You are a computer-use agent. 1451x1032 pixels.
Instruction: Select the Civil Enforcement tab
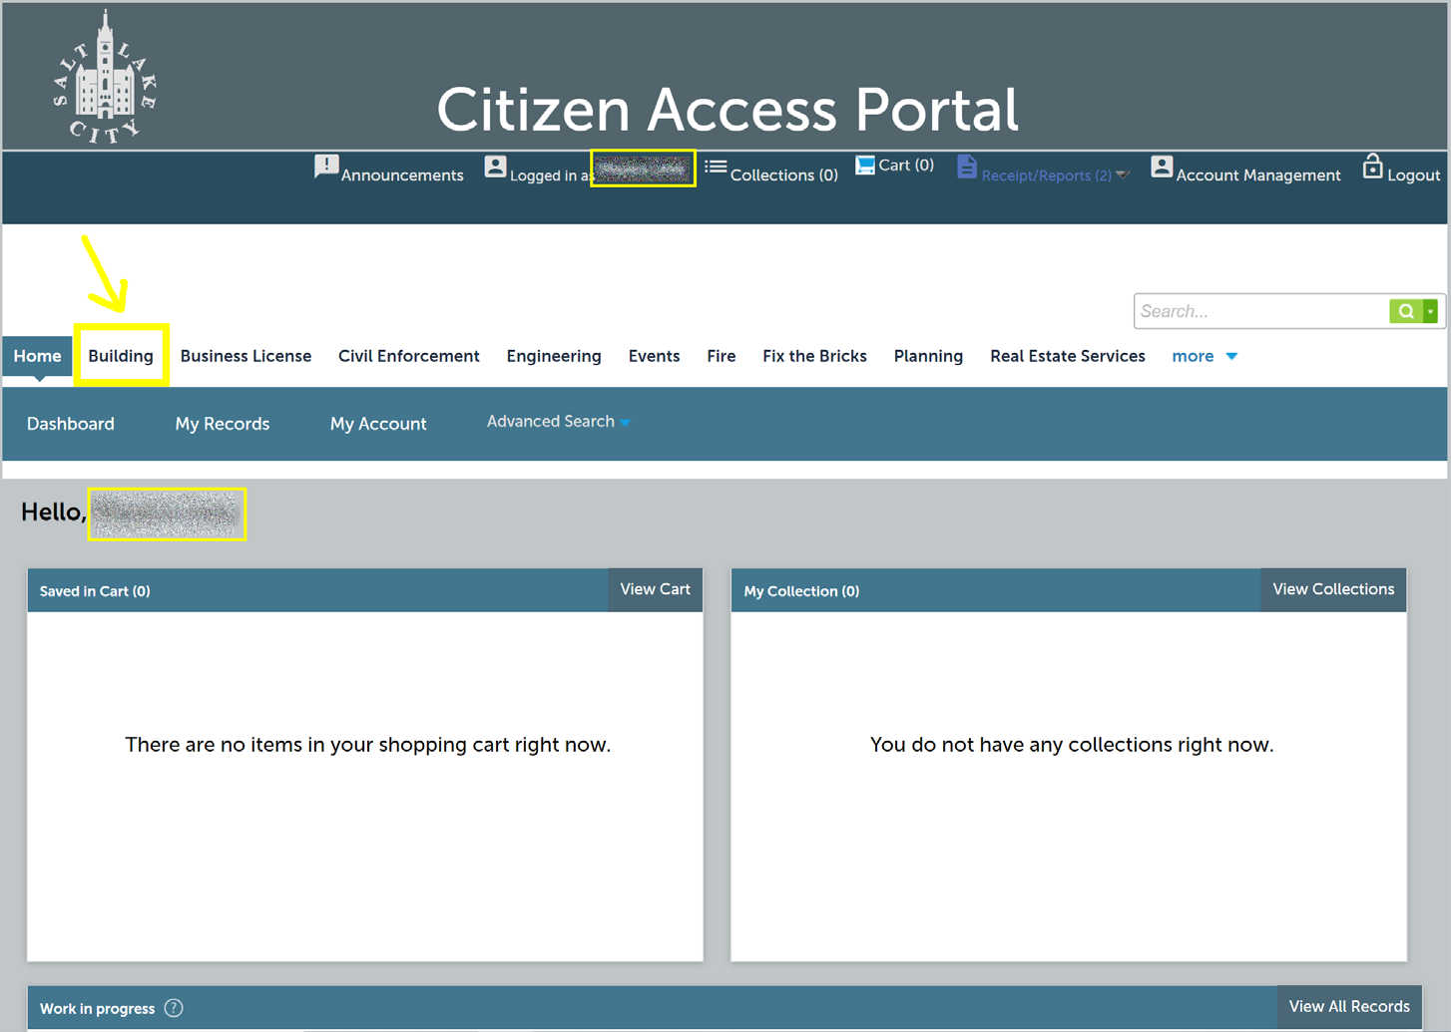[409, 356]
